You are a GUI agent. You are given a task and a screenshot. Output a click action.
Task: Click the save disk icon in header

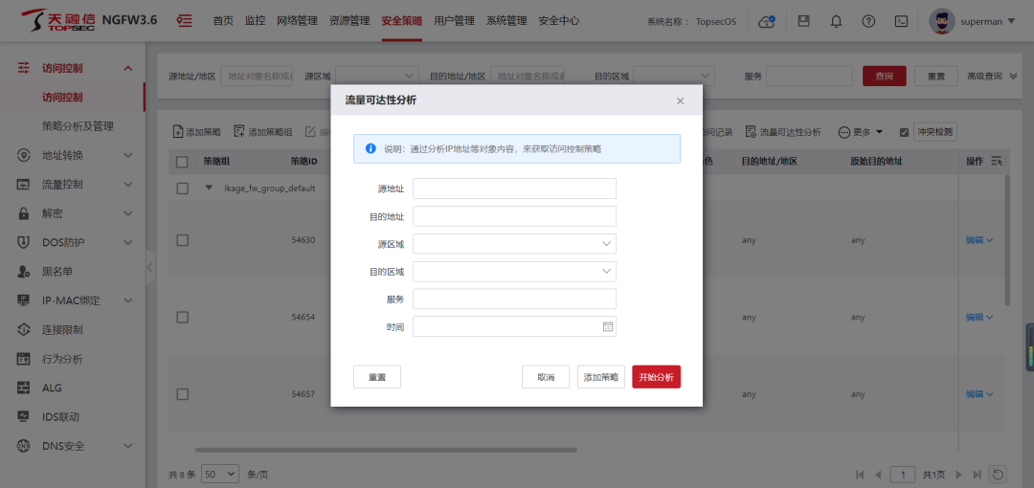[x=804, y=21]
